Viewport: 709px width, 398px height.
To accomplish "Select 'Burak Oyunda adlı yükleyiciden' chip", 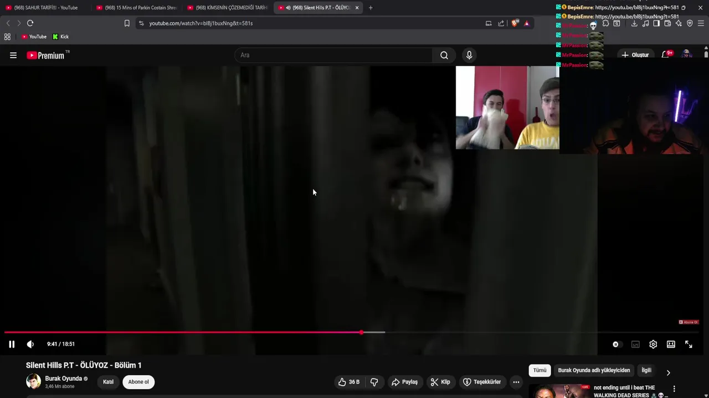I will tap(594, 370).
